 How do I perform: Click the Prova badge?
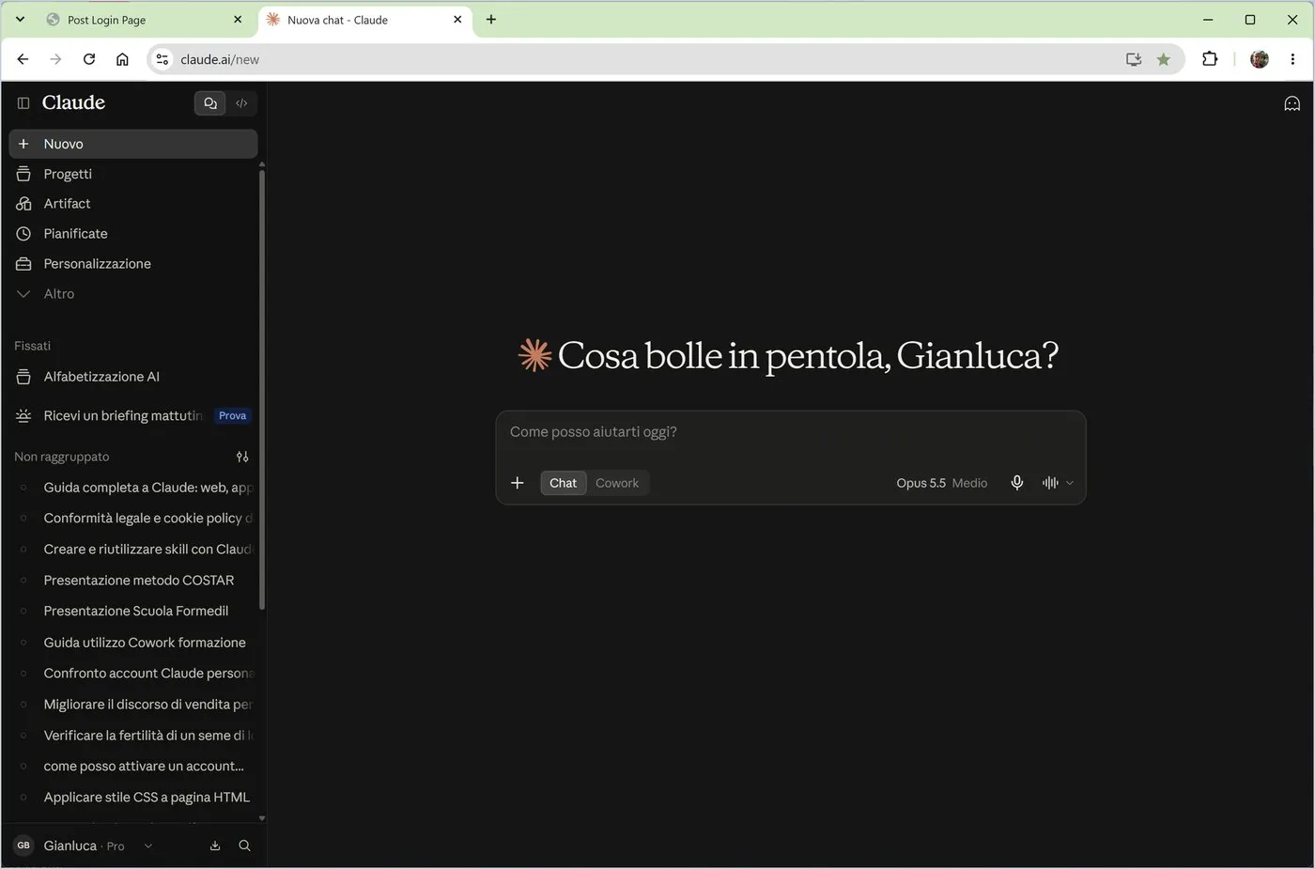pyautogui.click(x=232, y=415)
